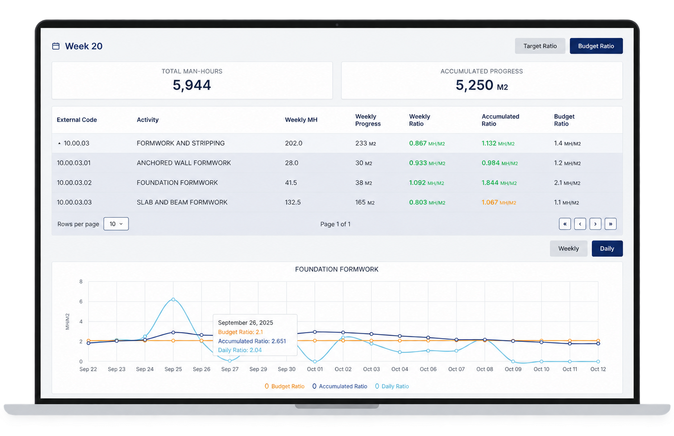Viewport: 674px width, 436px height.
Task: Click the Accumulated Progress value 5,250 M2
Action: pos(481,85)
